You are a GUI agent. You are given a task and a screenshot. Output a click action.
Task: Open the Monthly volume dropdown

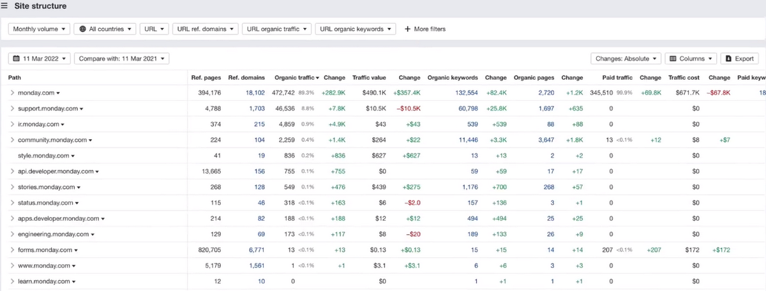click(x=38, y=29)
